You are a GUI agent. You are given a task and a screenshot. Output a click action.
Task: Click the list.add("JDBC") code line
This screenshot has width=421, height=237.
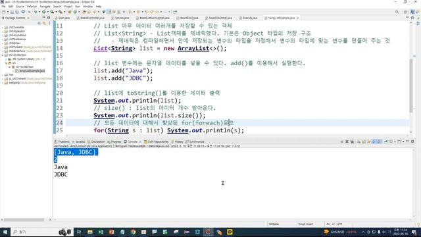coord(123,78)
